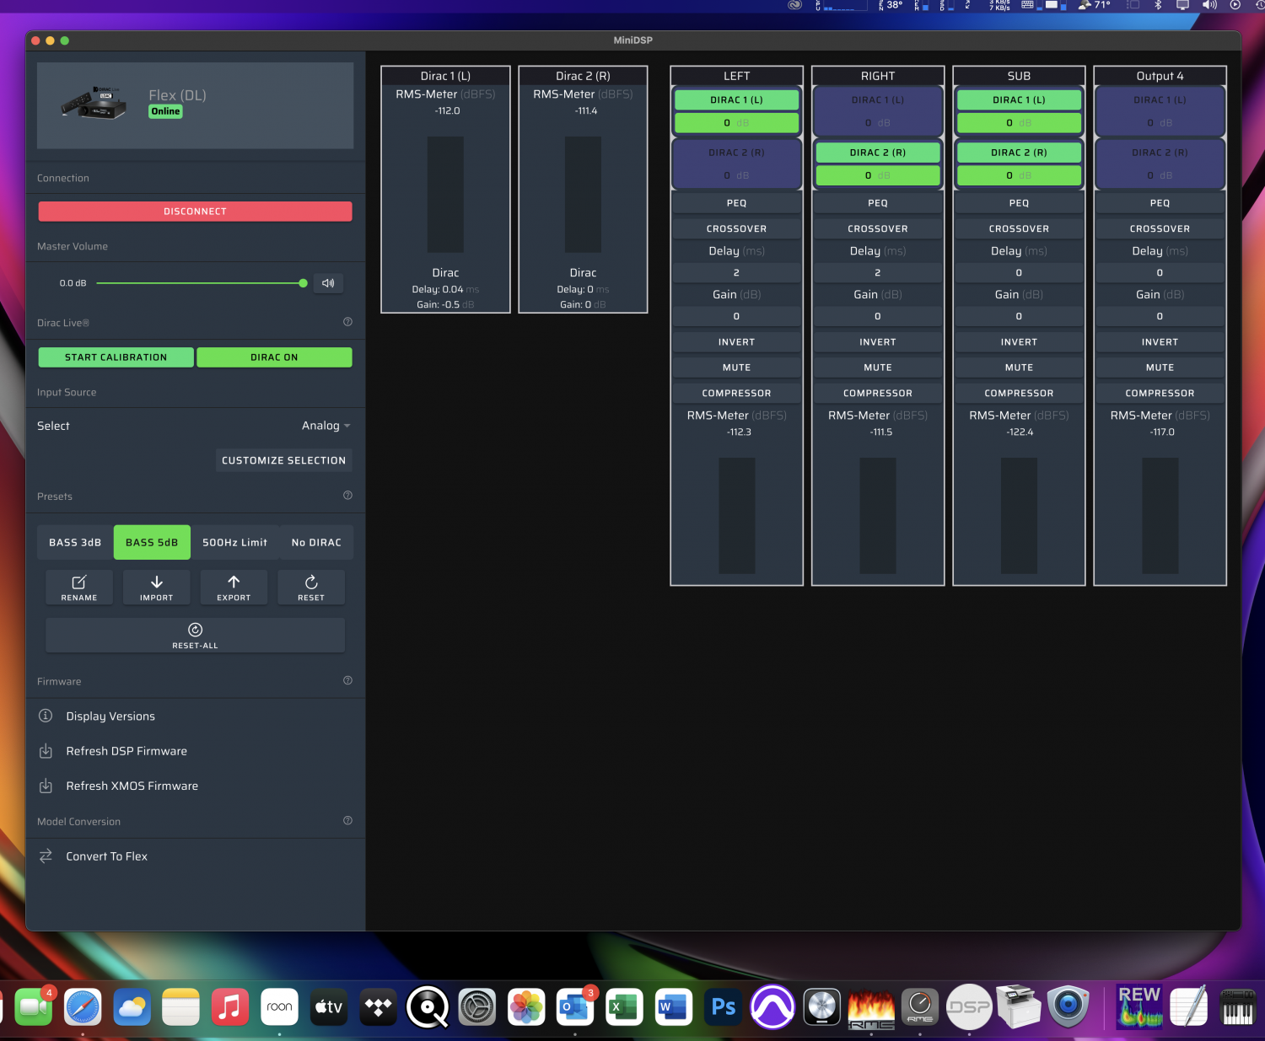
Task: Select the 500Hz Limit preset
Action: 234,542
